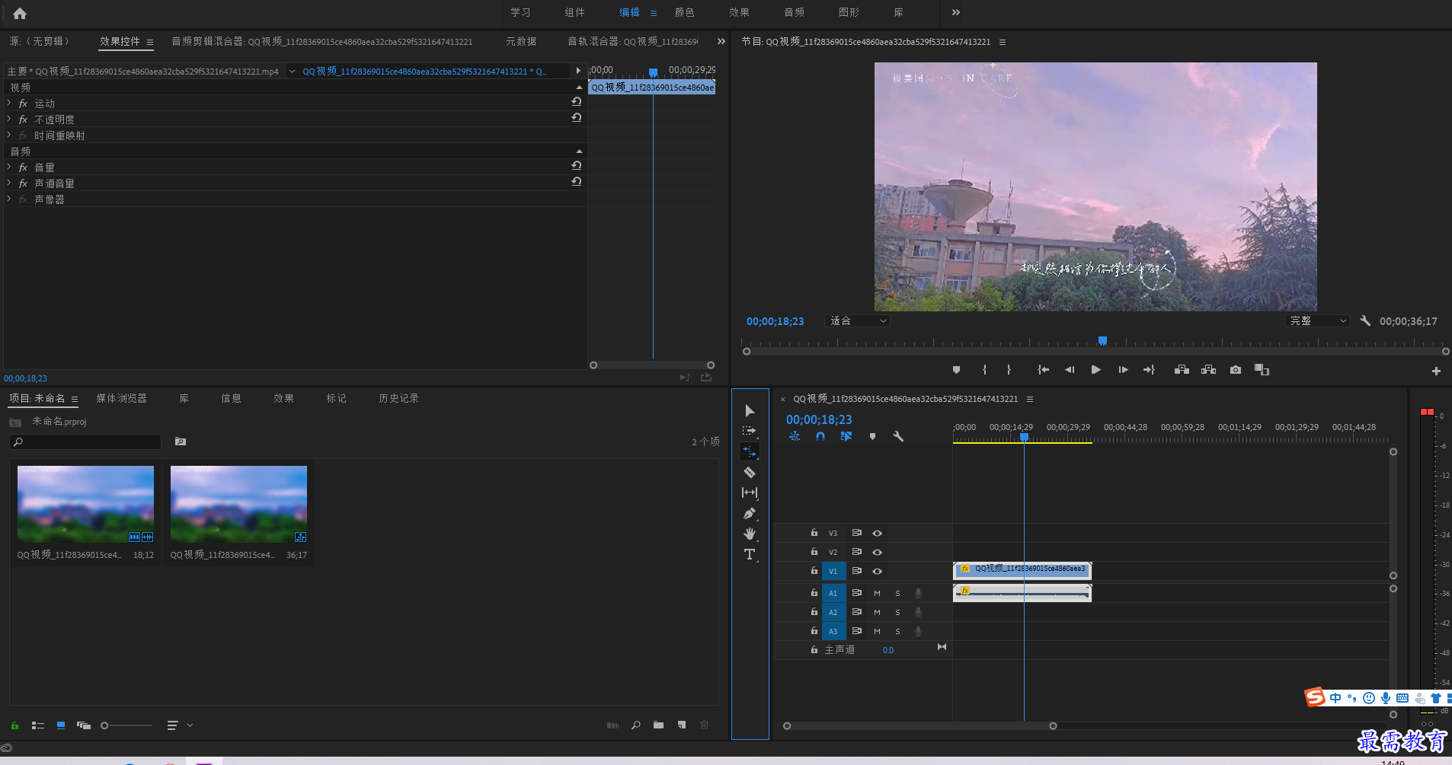Open the 元数据 tab
1452x765 pixels.
pos(521,41)
